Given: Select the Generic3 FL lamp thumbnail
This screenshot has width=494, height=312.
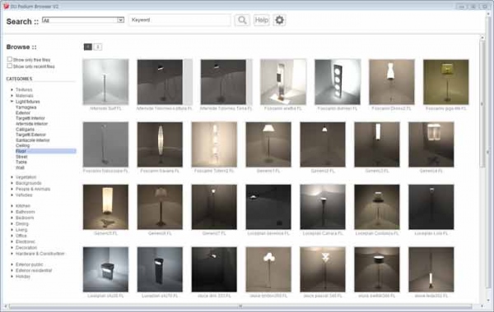Looking at the screenshot, I should [x=377, y=145].
